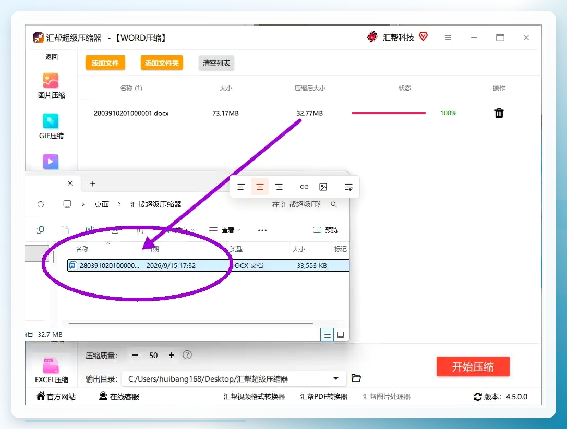Open the GIF压缩 sidebar icon
This screenshot has height=429, width=567.
tap(51, 121)
